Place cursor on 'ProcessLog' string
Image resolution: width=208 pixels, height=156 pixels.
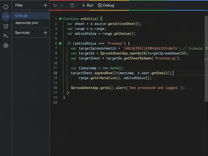pyautogui.click(x=165, y=58)
